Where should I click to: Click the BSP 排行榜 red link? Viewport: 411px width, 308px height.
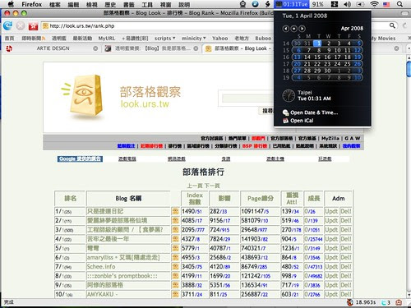(255, 146)
